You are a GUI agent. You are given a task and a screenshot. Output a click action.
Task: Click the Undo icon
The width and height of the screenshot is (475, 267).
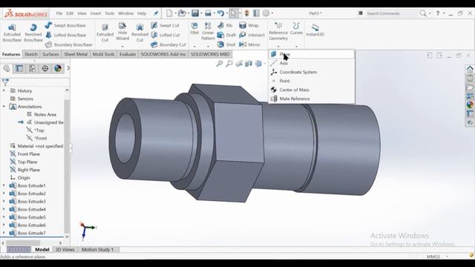point(220,13)
